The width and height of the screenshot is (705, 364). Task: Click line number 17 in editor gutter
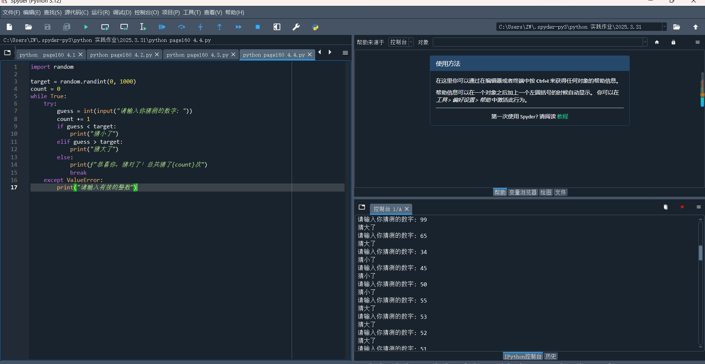14,188
